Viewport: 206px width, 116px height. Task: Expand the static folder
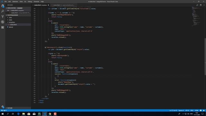click(10, 20)
